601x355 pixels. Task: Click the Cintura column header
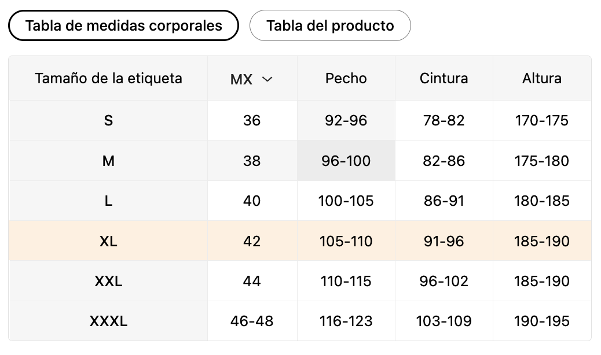tap(444, 79)
